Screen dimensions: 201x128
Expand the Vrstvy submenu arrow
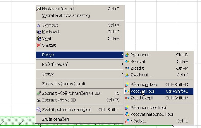tap(122, 74)
